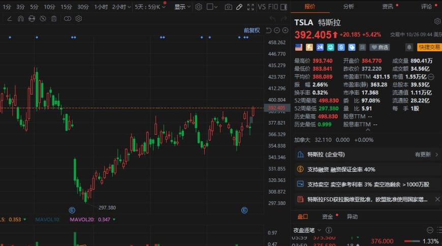This screenshot has width=442, height=246.
Task: Click the blue 24-hour trading icon
Action: (x=320, y=47)
